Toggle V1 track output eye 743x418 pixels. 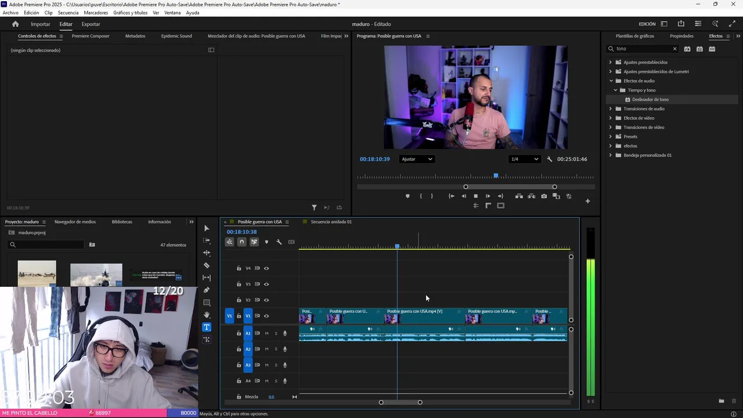point(266,316)
